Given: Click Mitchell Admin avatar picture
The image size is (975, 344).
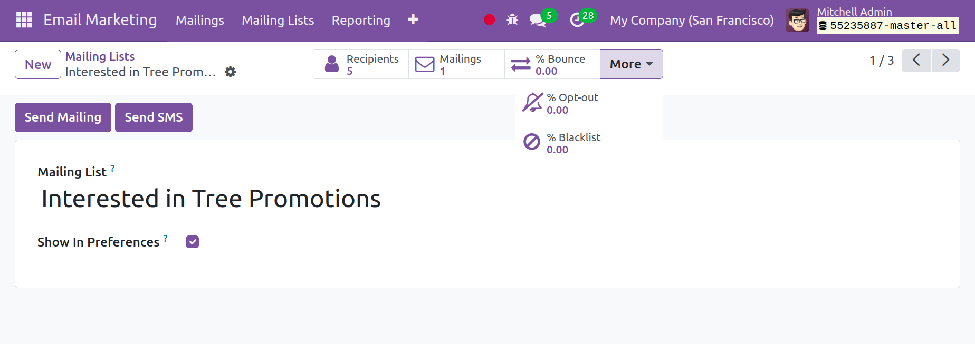Looking at the screenshot, I should pyautogui.click(x=797, y=21).
